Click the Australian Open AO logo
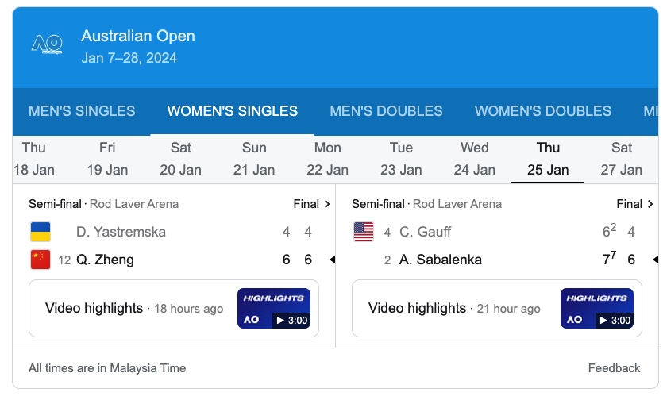This screenshot has height=400, width=663. (x=47, y=44)
